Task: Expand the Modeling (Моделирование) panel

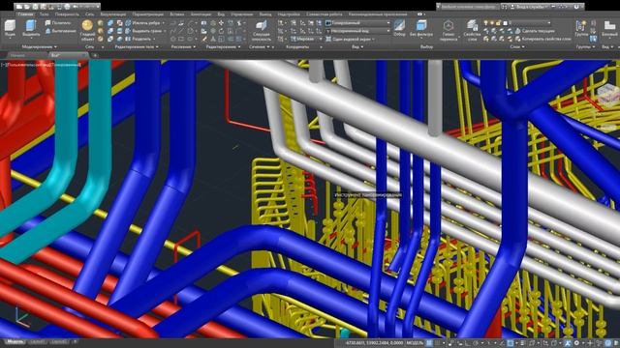Action: [x=40, y=46]
